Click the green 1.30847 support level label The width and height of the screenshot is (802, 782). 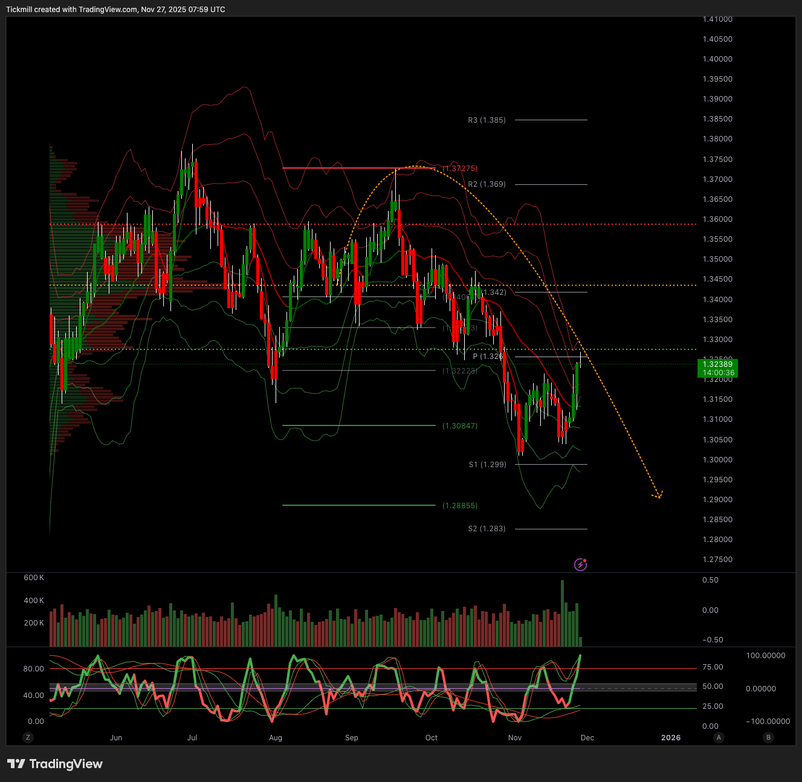pos(459,426)
